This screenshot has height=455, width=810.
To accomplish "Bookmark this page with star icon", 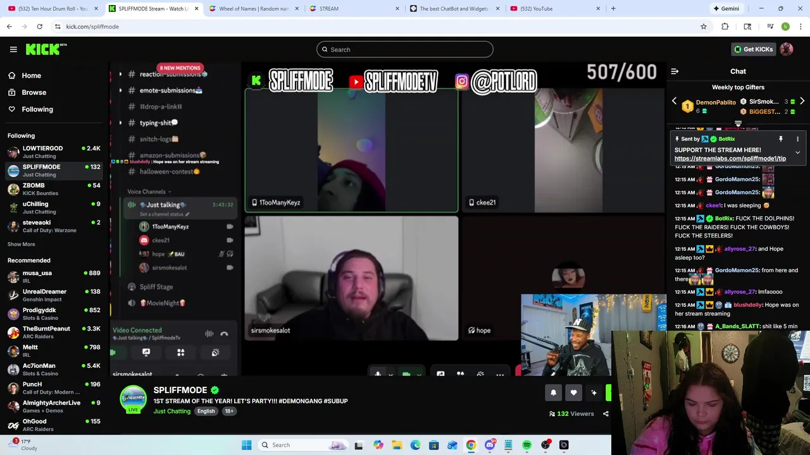I will tap(703, 27).
